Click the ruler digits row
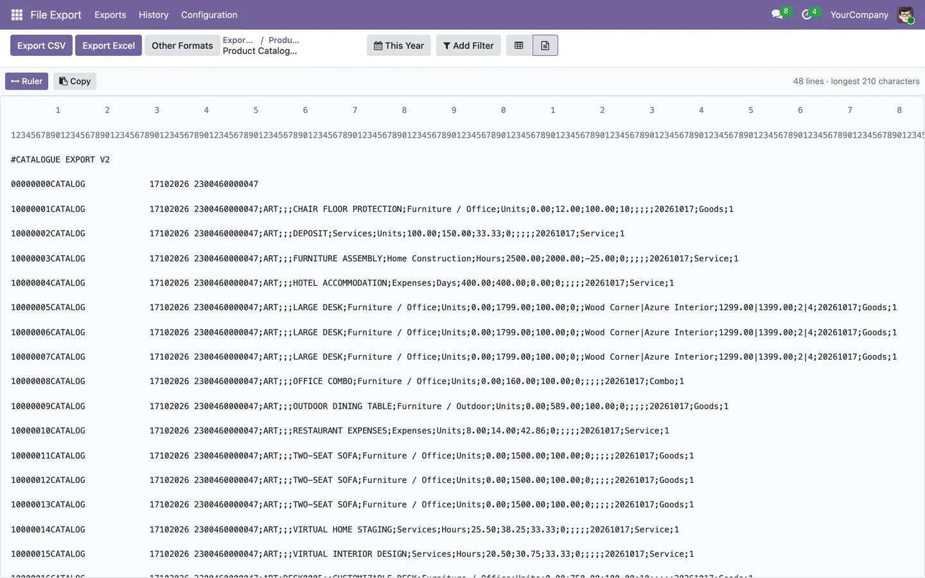Viewport: 925px width, 578px height. pos(468,135)
